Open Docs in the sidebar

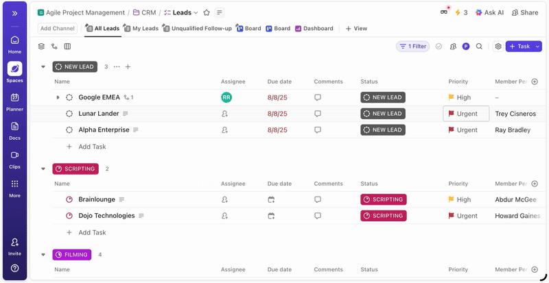[x=14, y=131]
